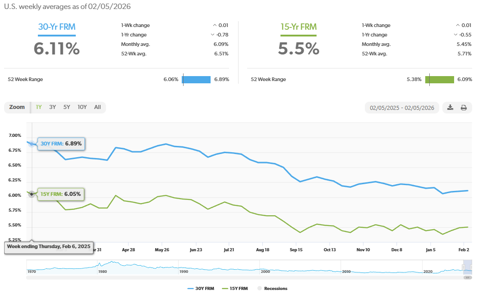Click the blue 30-Yr 52 Week Range bar
Image resolution: width=501 pixels, height=299 pixels.
197,79
